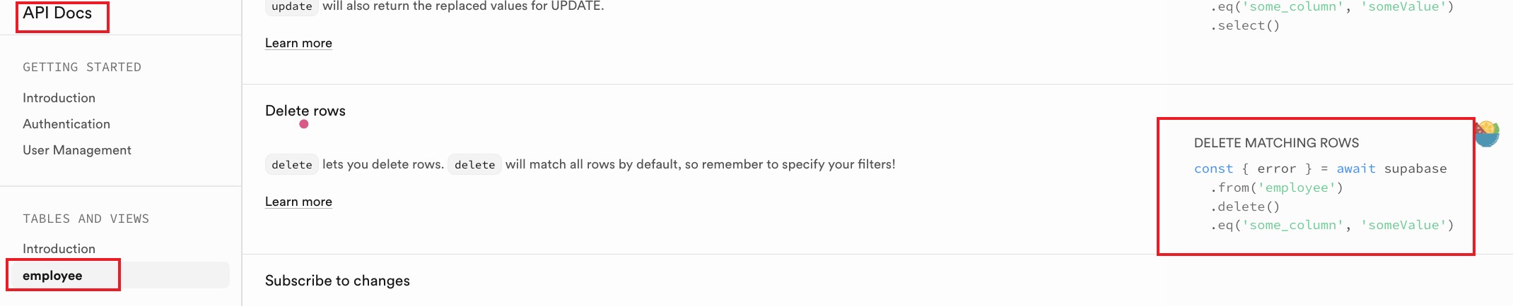Click the fruit bowl icon beside code panel
Image resolution: width=1513 pixels, height=306 pixels.
[1488, 133]
